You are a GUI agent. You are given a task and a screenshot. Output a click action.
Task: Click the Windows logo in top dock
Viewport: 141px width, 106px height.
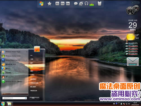tap(41, 4)
